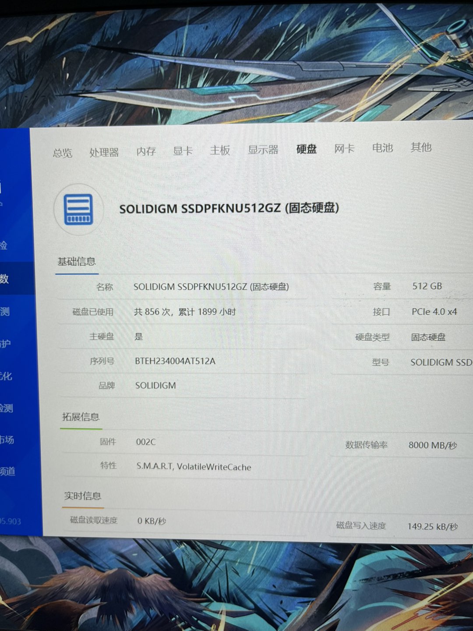Click the 是 value for 主硬盘
The image size is (473, 631).
coord(139,337)
